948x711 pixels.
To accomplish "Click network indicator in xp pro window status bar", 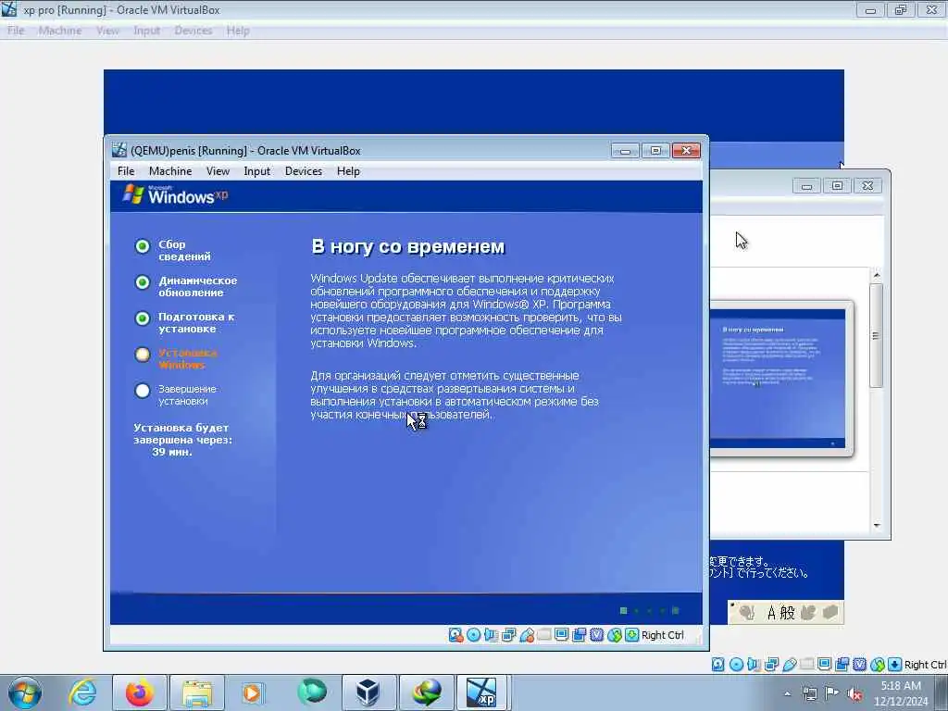I will click(x=771, y=665).
